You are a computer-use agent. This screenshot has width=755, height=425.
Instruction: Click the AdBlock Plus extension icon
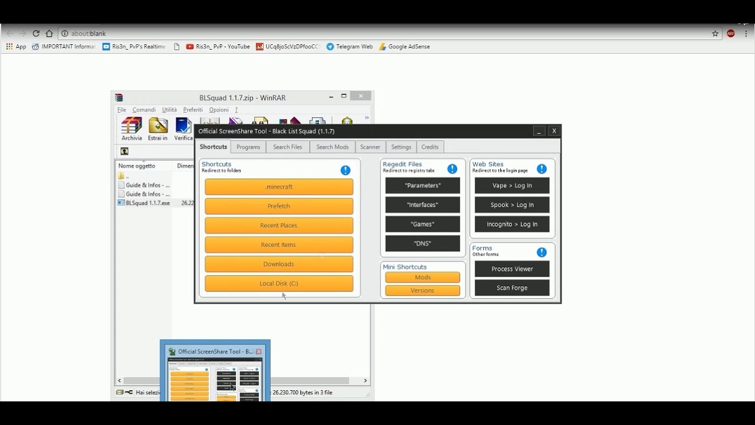pos(731,34)
